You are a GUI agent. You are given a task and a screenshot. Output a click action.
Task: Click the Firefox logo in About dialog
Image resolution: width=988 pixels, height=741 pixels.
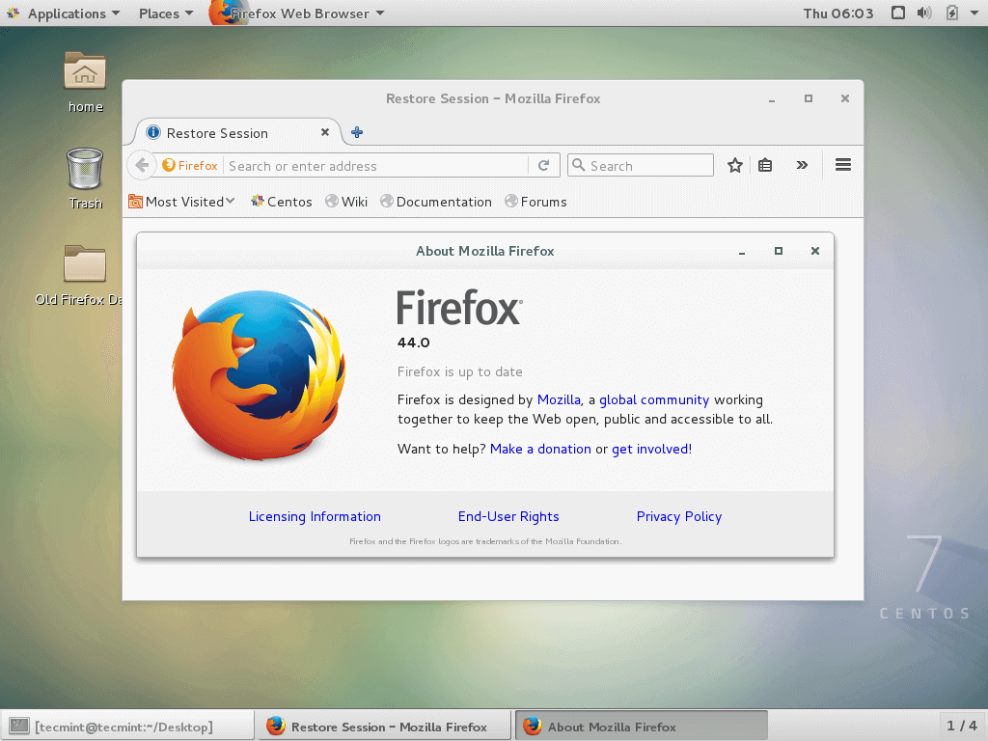[259, 375]
